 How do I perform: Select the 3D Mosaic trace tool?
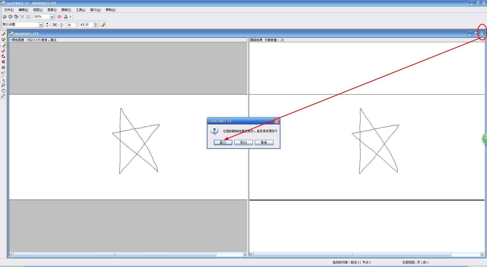(x=3, y=67)
